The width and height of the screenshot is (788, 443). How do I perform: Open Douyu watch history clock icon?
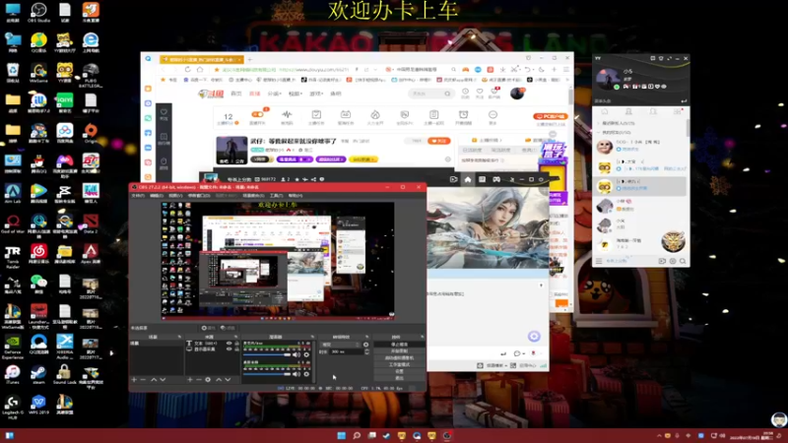465,92
